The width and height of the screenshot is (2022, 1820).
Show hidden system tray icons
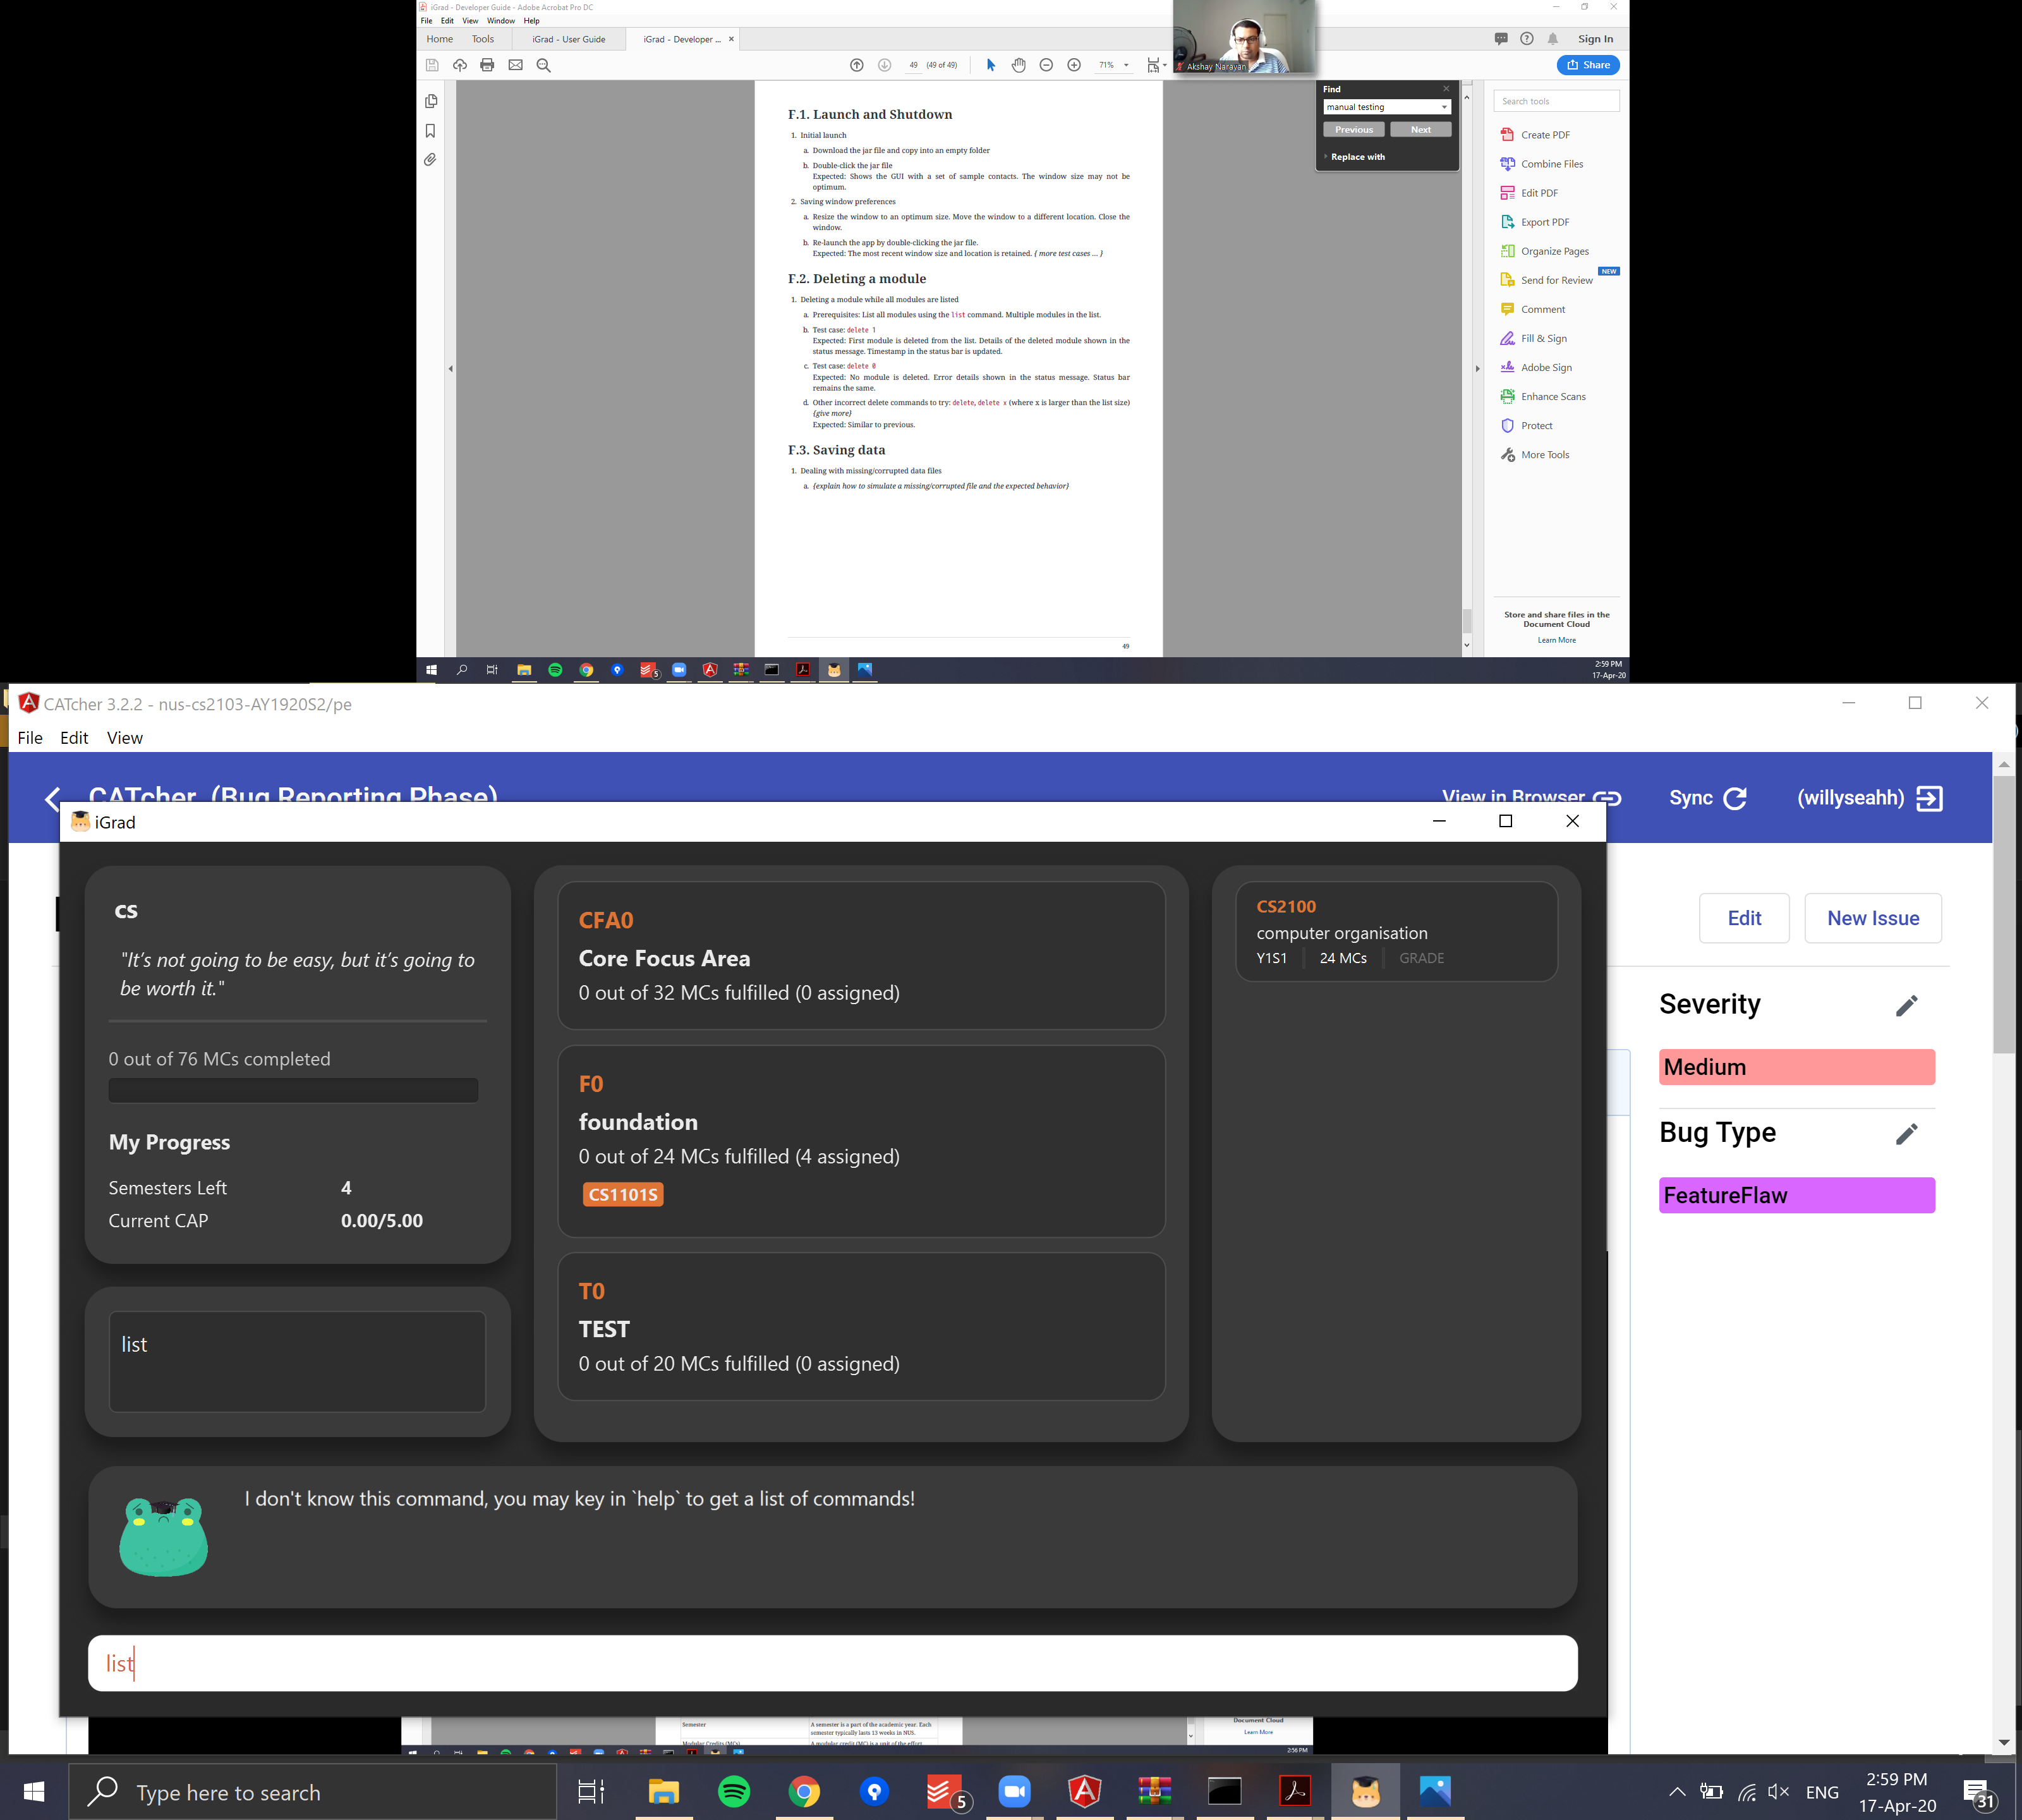pos(1677,1791)
